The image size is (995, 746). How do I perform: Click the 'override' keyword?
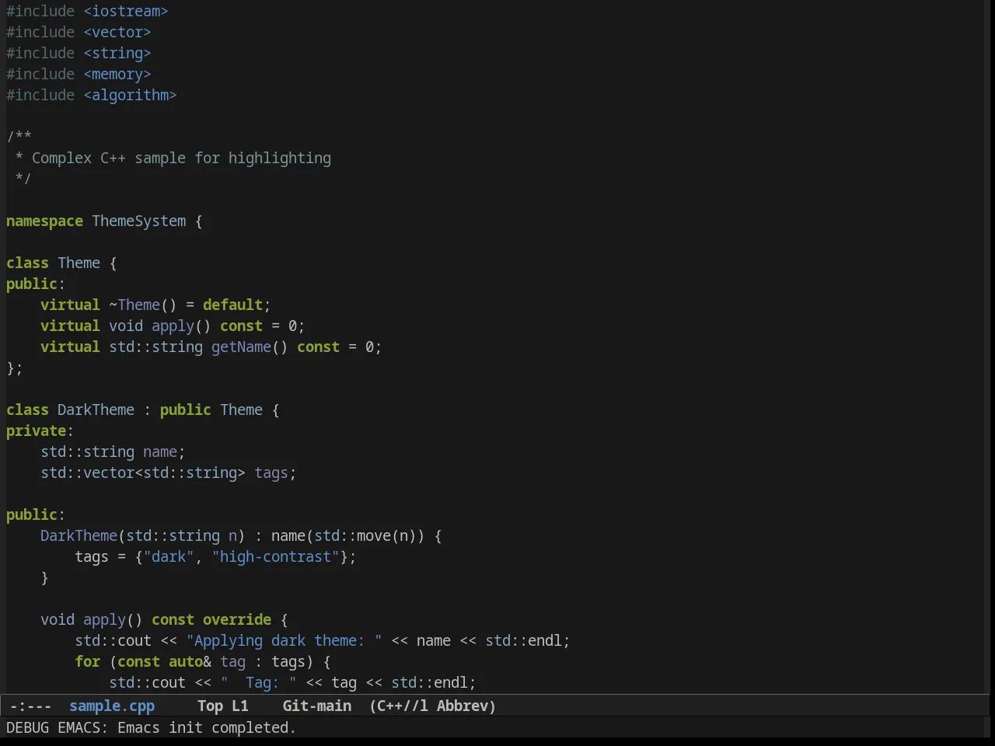tap(237, 619)
